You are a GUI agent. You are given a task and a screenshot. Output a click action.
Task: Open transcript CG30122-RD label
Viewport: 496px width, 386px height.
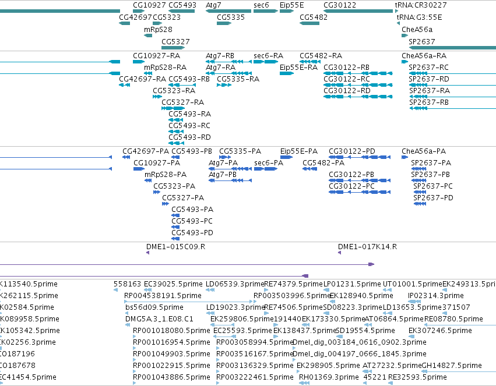point(347,91)
